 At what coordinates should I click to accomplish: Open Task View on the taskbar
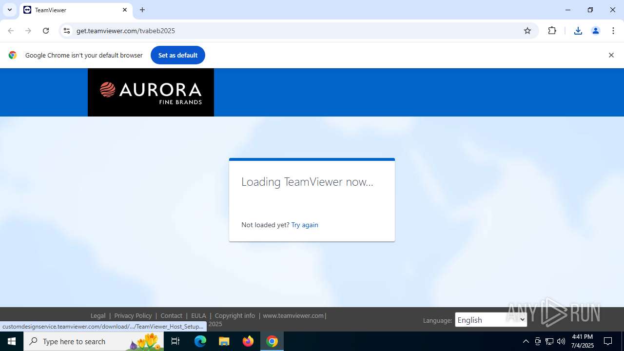point(175,341)
